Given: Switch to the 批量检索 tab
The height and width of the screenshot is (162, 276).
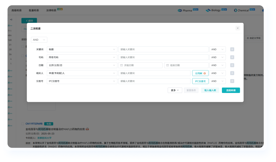Looking at the screenshot, I should (34, 10).
